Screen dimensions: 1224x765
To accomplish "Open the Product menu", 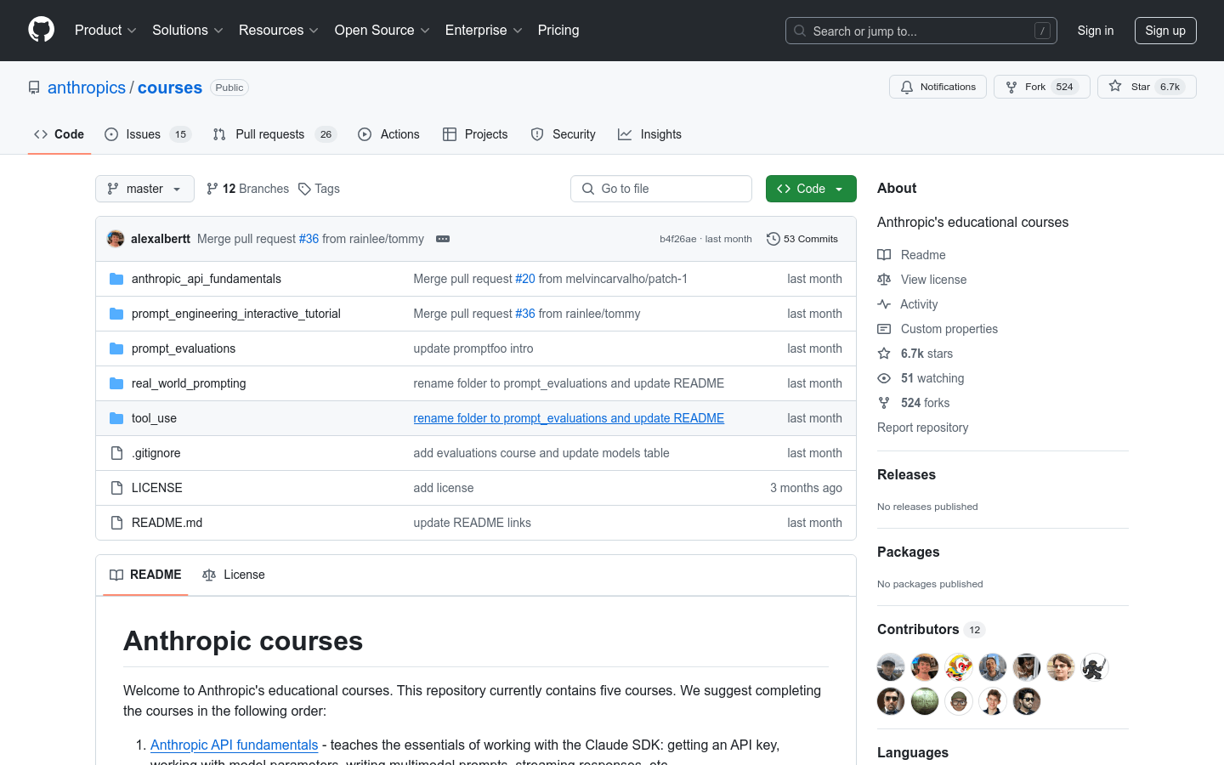I will pyautogui.click(x=105, y=30).
